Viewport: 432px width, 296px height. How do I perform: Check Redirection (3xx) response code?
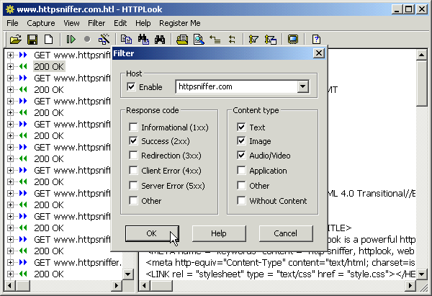[133, 155]
